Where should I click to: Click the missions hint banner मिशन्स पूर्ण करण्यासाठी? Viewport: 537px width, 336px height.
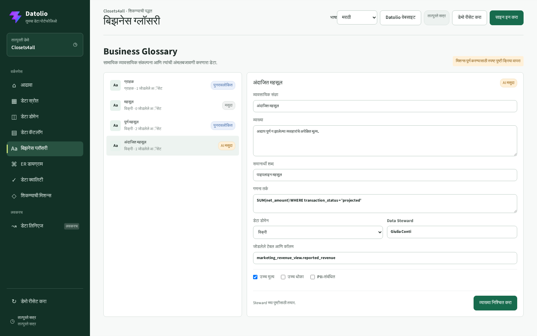[x=488, y=61]
